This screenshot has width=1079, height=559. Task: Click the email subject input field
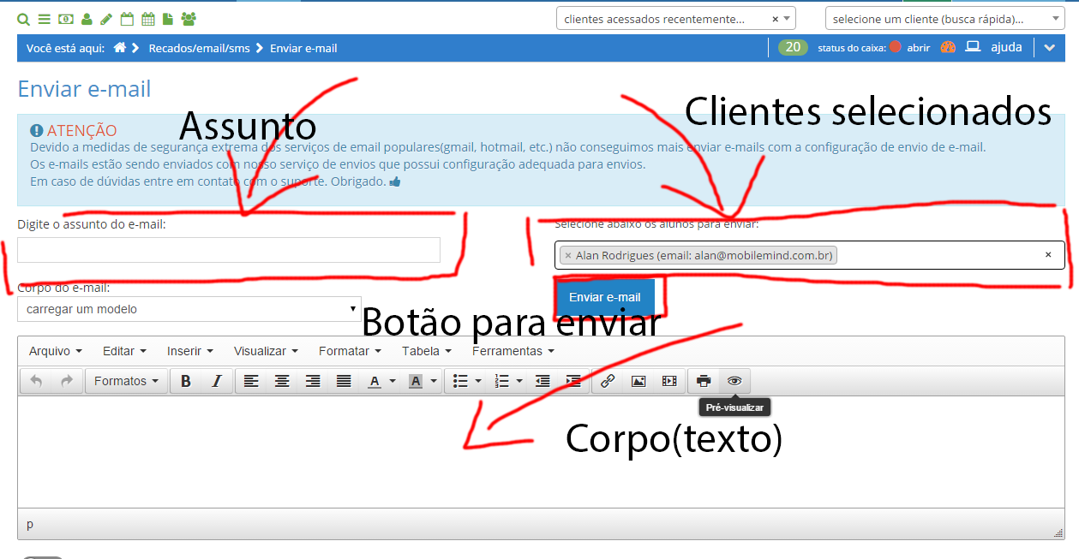click(229, 250)
